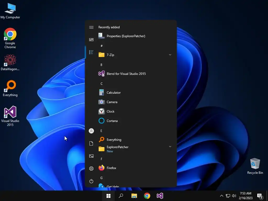The image size is (268, 201).
Task: Click the Power button in Start
Action: point(91,181)
